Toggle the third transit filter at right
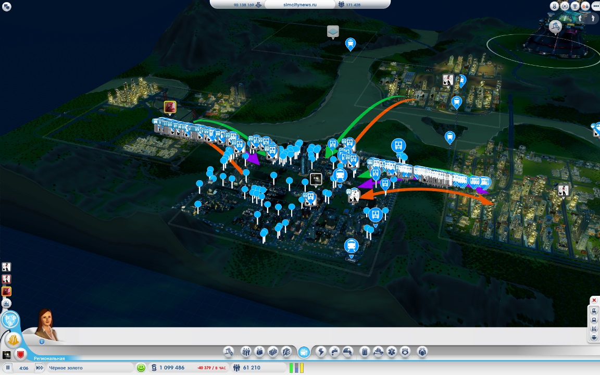Viewport: 600px width, 375px height. coord(594,329)
